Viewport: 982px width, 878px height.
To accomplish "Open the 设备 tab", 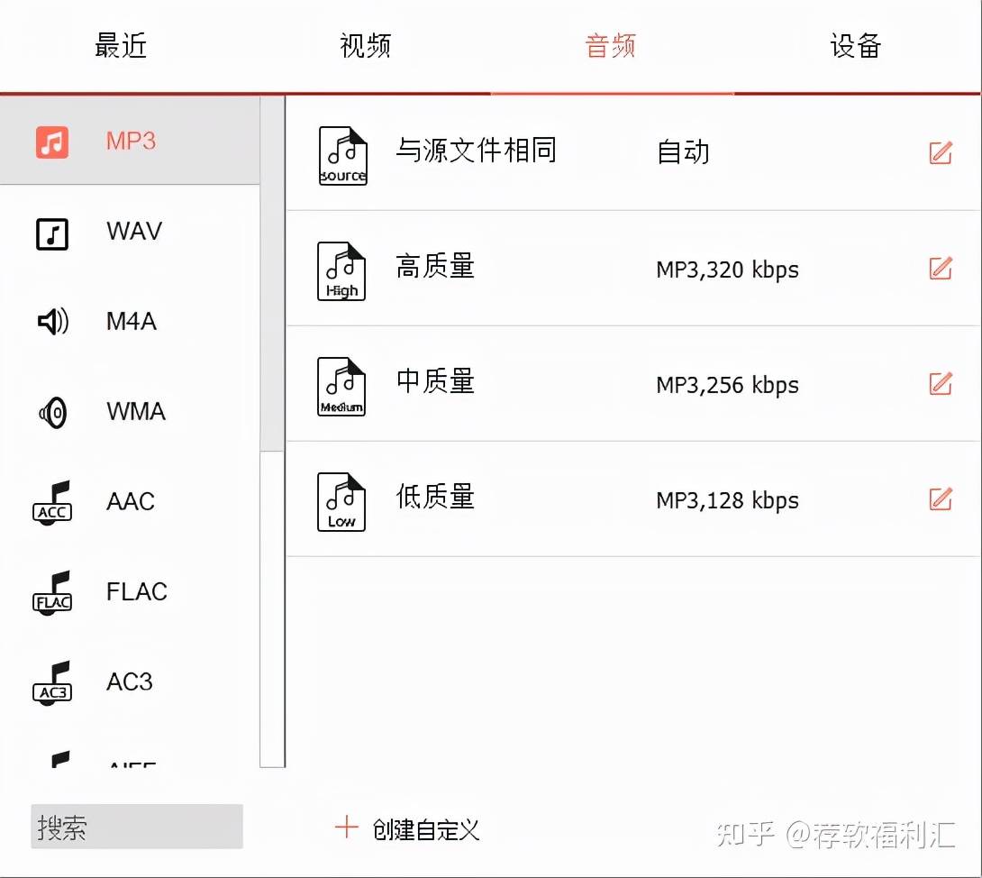I will point(856,46).
